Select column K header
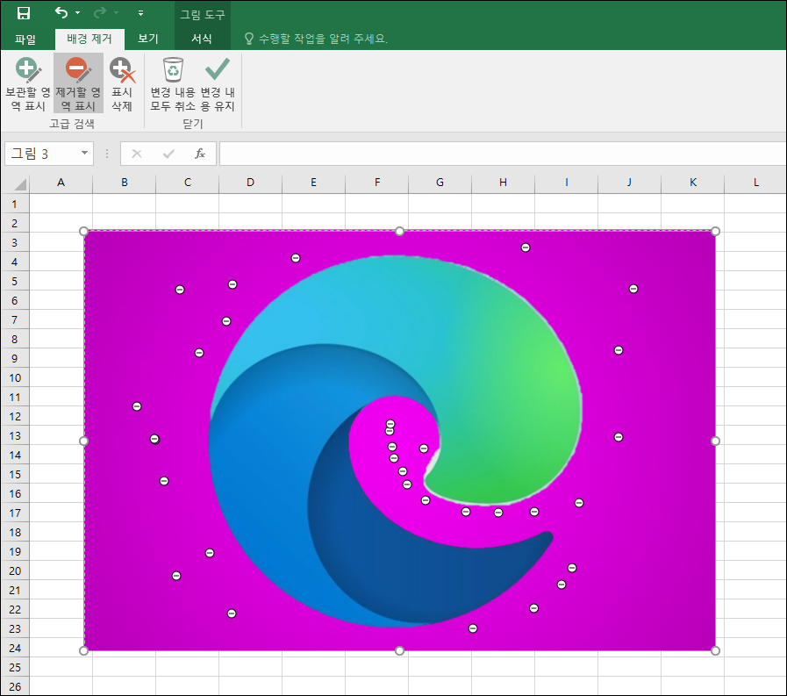 pyautogui.click(x=692, y=183)
